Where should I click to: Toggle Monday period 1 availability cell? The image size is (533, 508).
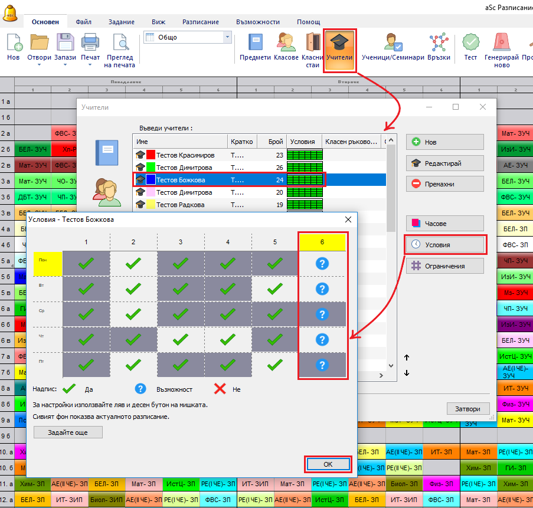pos(86,263)
